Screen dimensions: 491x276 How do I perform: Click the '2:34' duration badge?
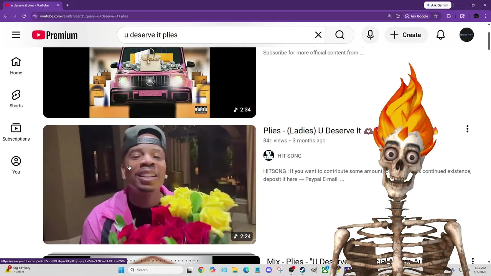pos(242,110)
